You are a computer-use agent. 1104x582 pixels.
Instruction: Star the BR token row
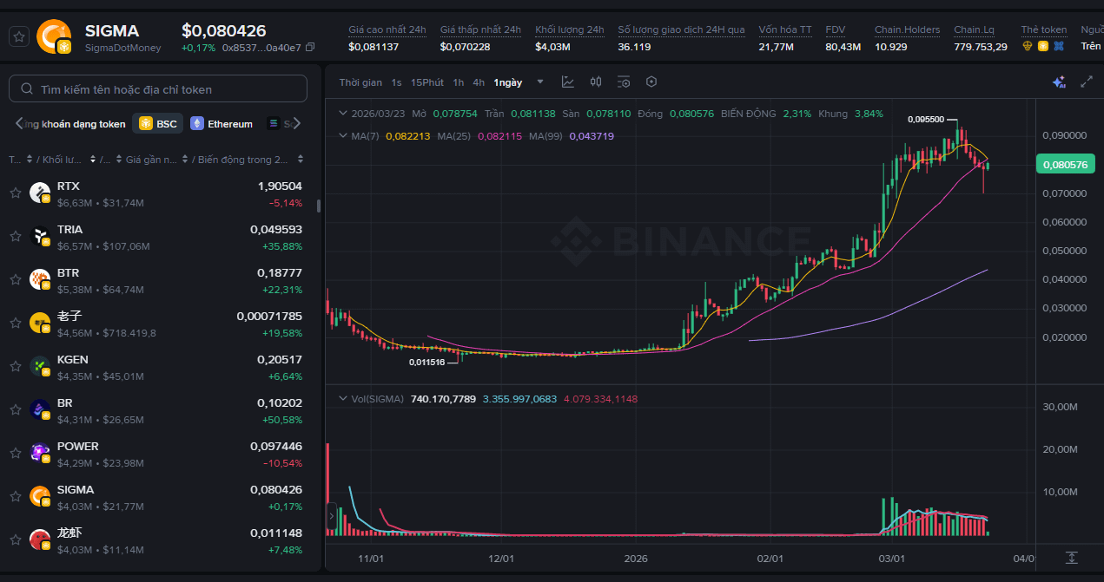coord(15,409)
